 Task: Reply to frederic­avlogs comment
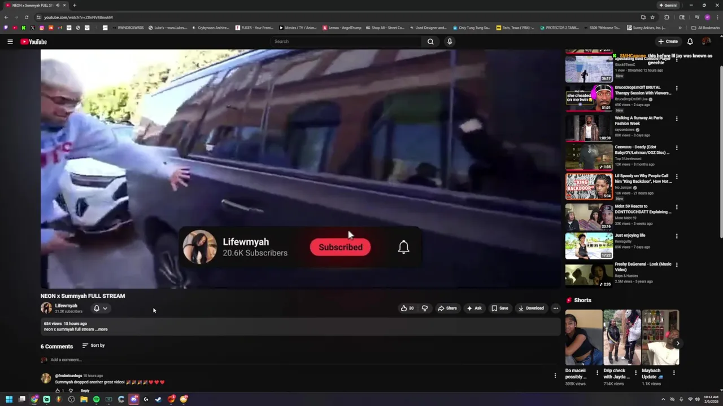(x=85, y=391)
